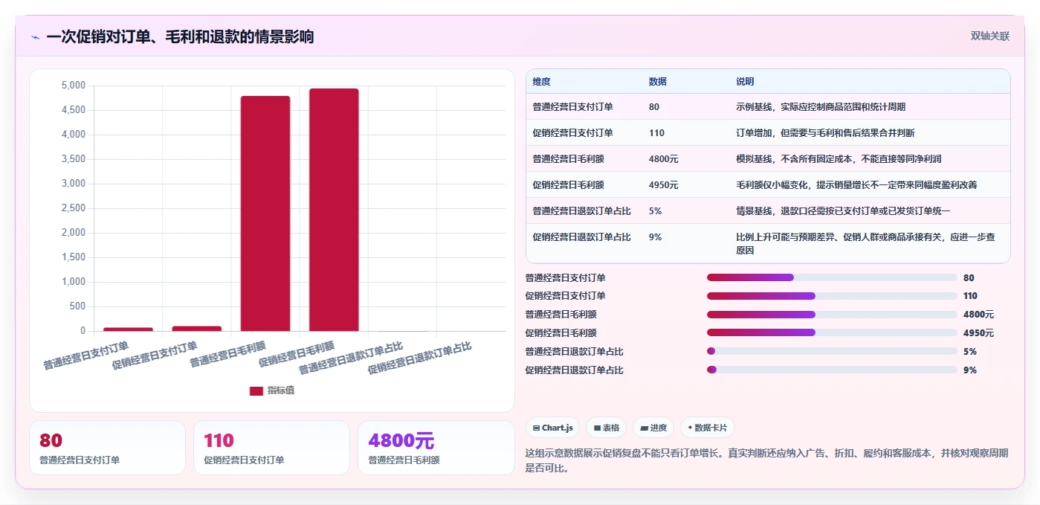This screenshot has width=1040, height=505.
Task: Click the 维度 column header
Action: [541, 81]
